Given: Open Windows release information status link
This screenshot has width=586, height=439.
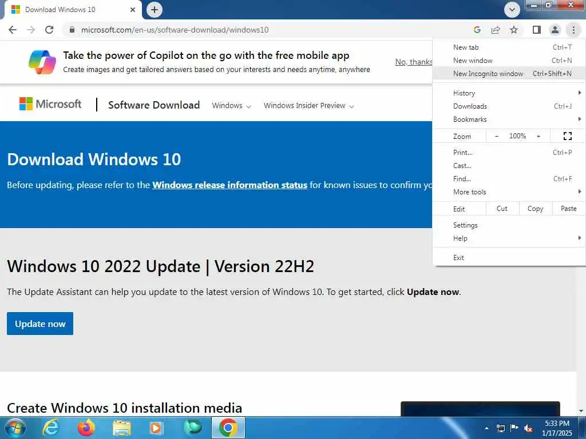Looking at the screenshot, I should (x=230, y=185).
